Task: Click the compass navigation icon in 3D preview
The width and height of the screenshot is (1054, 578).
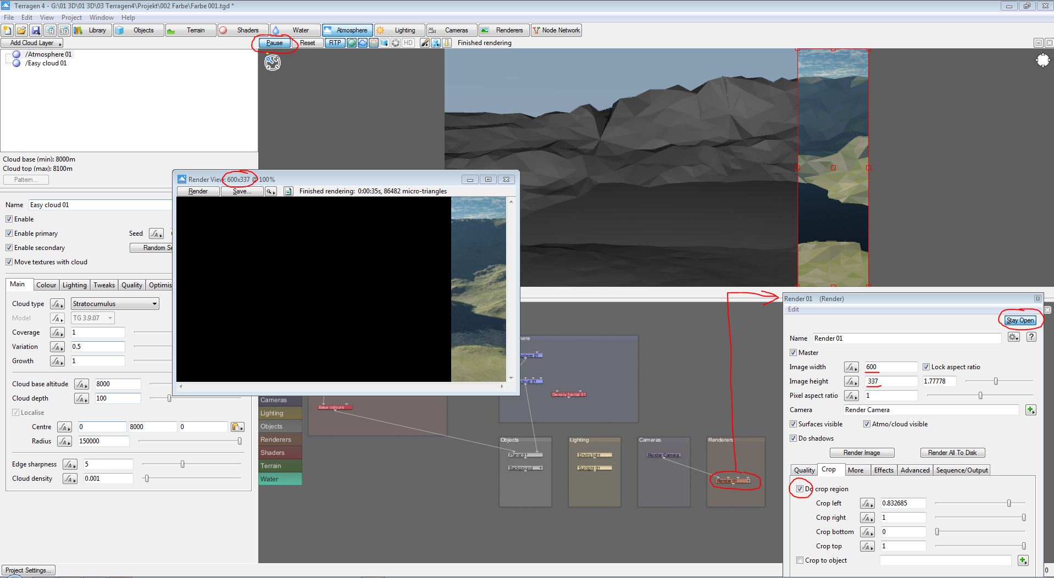Action: tap(1042, 60)
